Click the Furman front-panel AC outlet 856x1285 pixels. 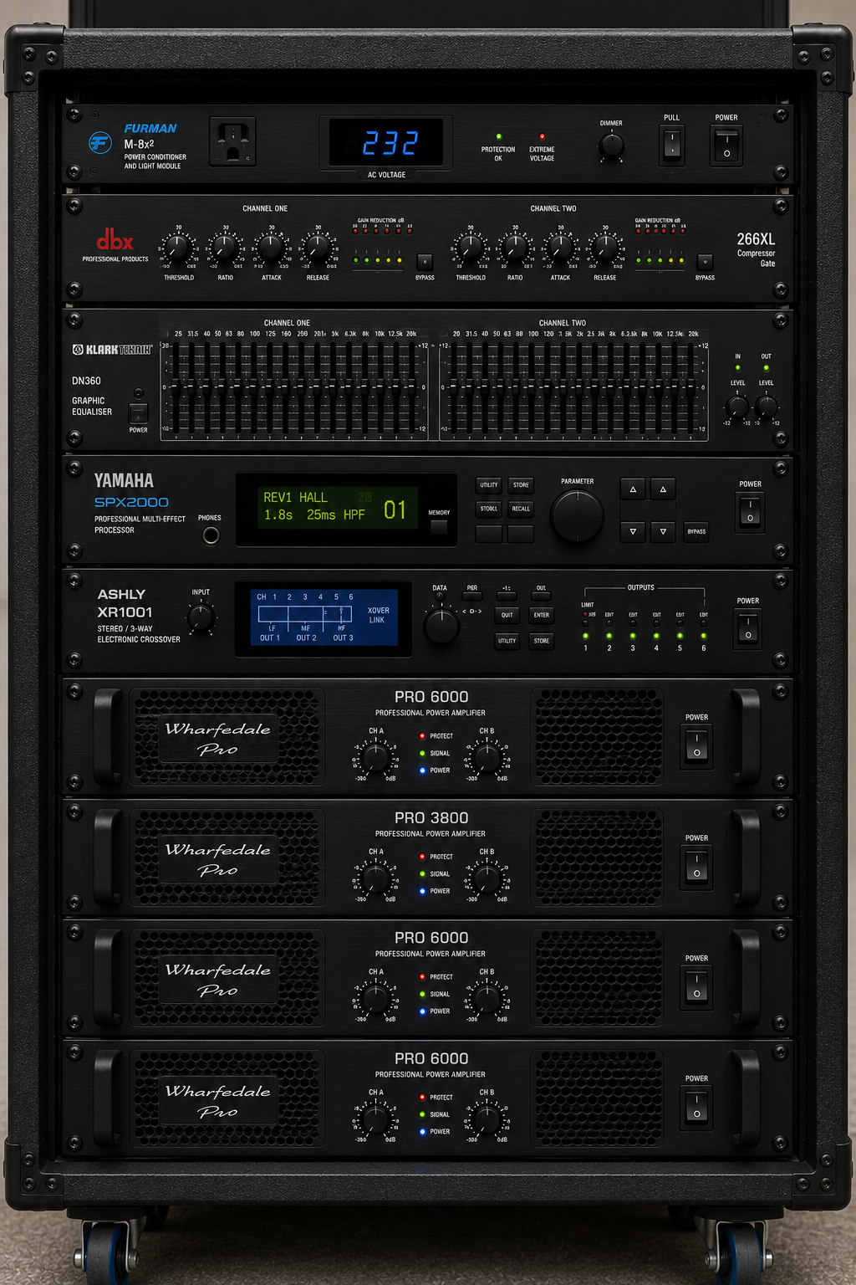(x=232, y=141)
